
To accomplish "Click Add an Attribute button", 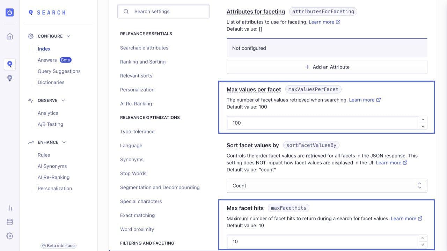I will pyautogui.click(x=327, y=67).
